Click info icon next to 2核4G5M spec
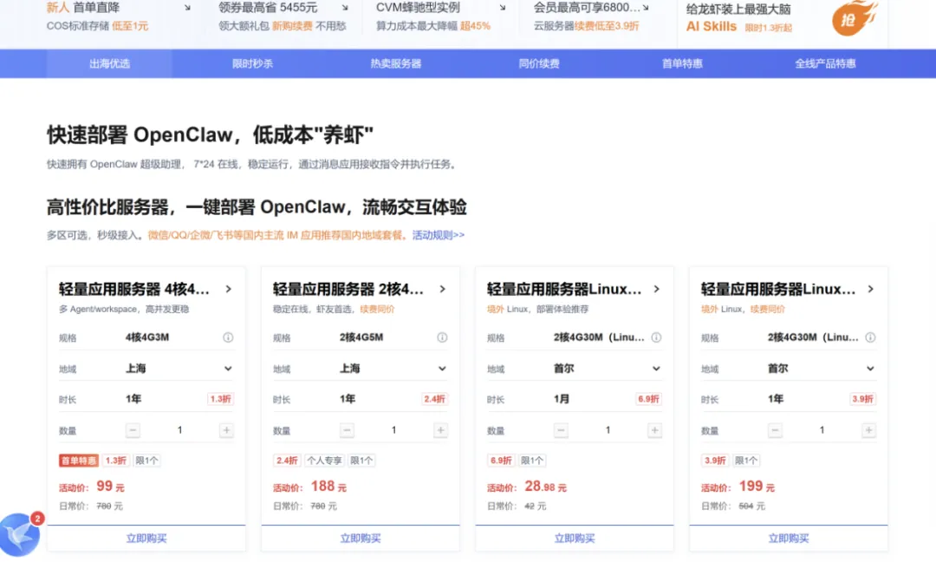Viewport: 936px width, 562px height. pyautogui.click(x=442, y=337)
